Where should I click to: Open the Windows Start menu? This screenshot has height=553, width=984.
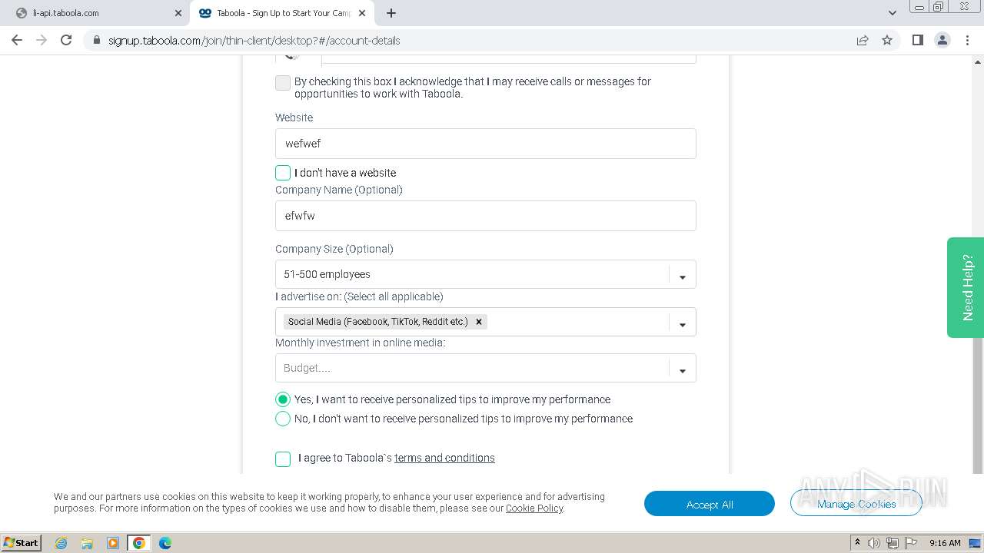[x=22, y=543]
